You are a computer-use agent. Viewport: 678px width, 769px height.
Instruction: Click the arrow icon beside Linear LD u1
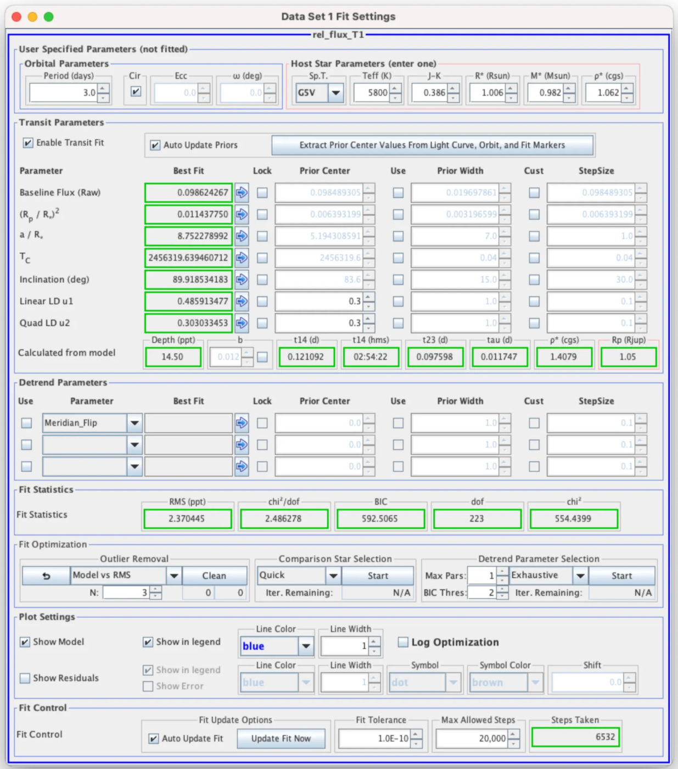242,301
